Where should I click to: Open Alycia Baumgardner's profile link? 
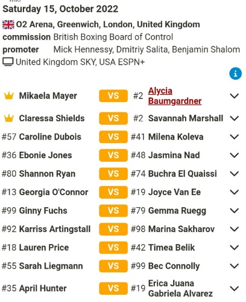point(175,96)
